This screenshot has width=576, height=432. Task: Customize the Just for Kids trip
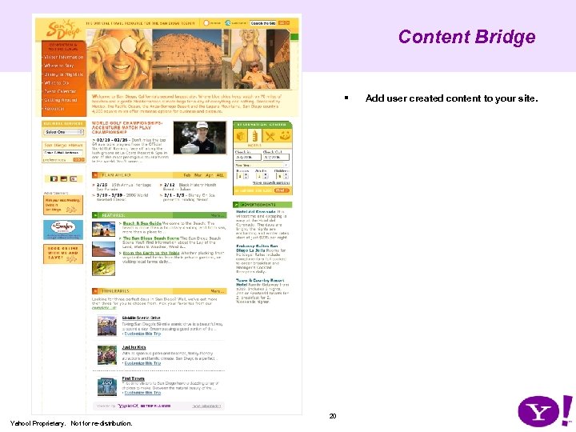coord(142,363)
